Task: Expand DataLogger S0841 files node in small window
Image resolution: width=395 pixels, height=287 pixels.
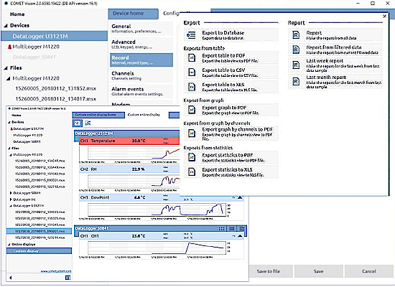Action: [11, 193]
